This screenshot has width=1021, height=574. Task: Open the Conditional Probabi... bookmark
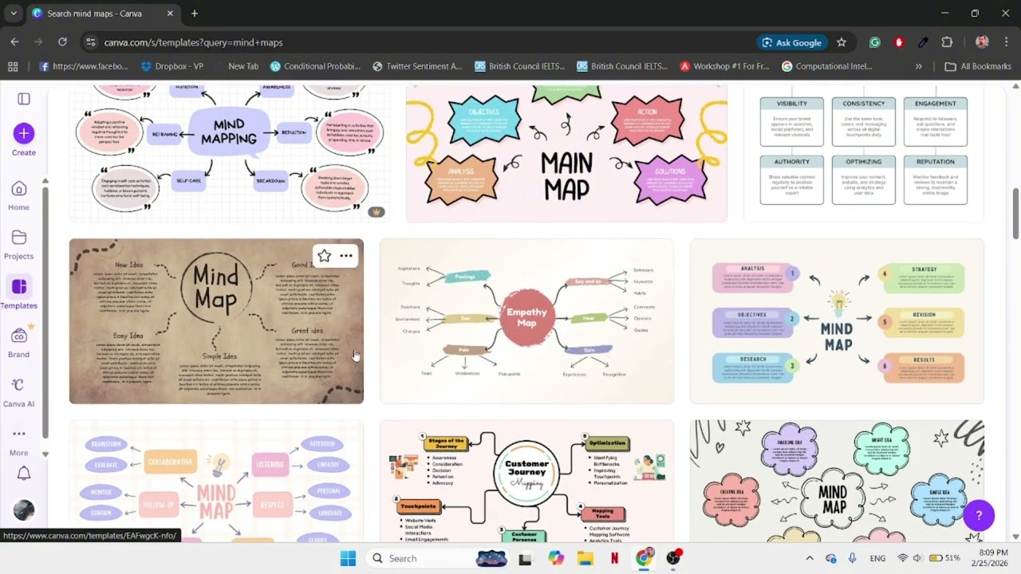315,66
